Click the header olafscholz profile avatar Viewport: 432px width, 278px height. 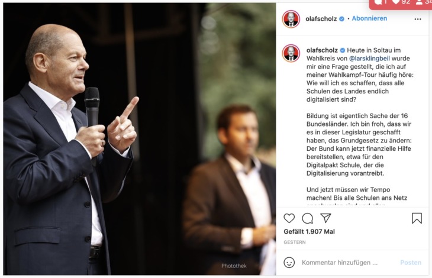coord(291,19)
